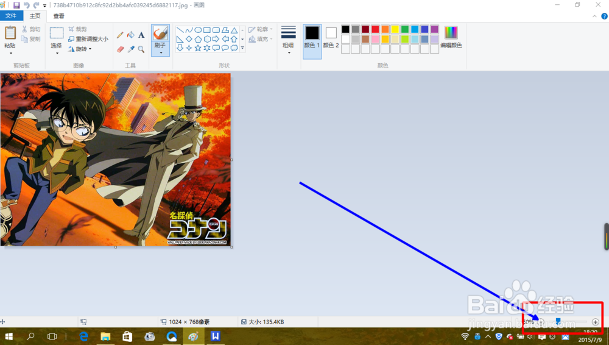
Task: Switch to the Home (主页) tab
Action: (35, 16)
